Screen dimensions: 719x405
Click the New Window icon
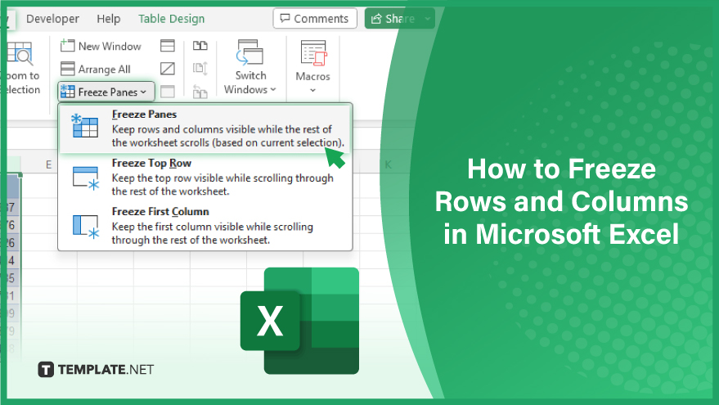coord(67,45)
